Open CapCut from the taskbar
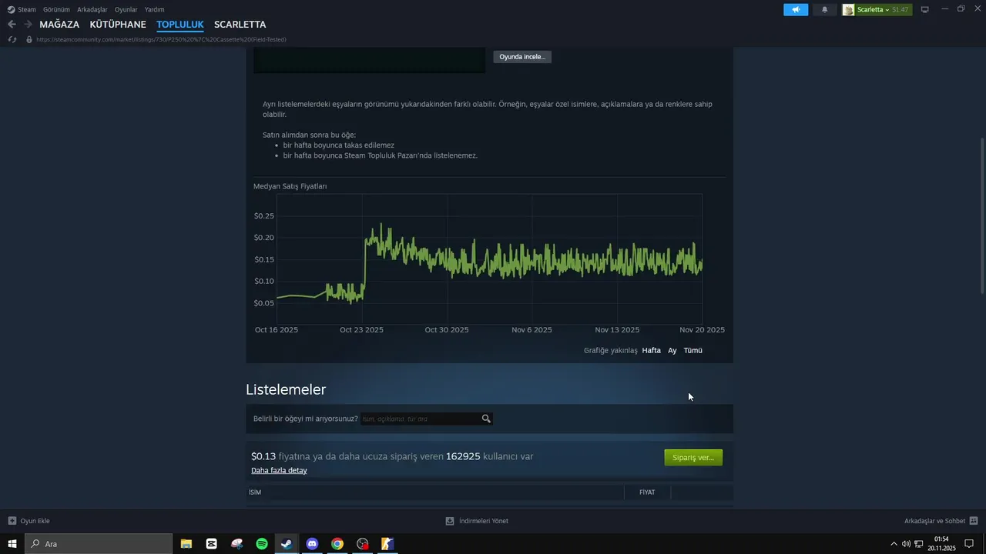 212,544
